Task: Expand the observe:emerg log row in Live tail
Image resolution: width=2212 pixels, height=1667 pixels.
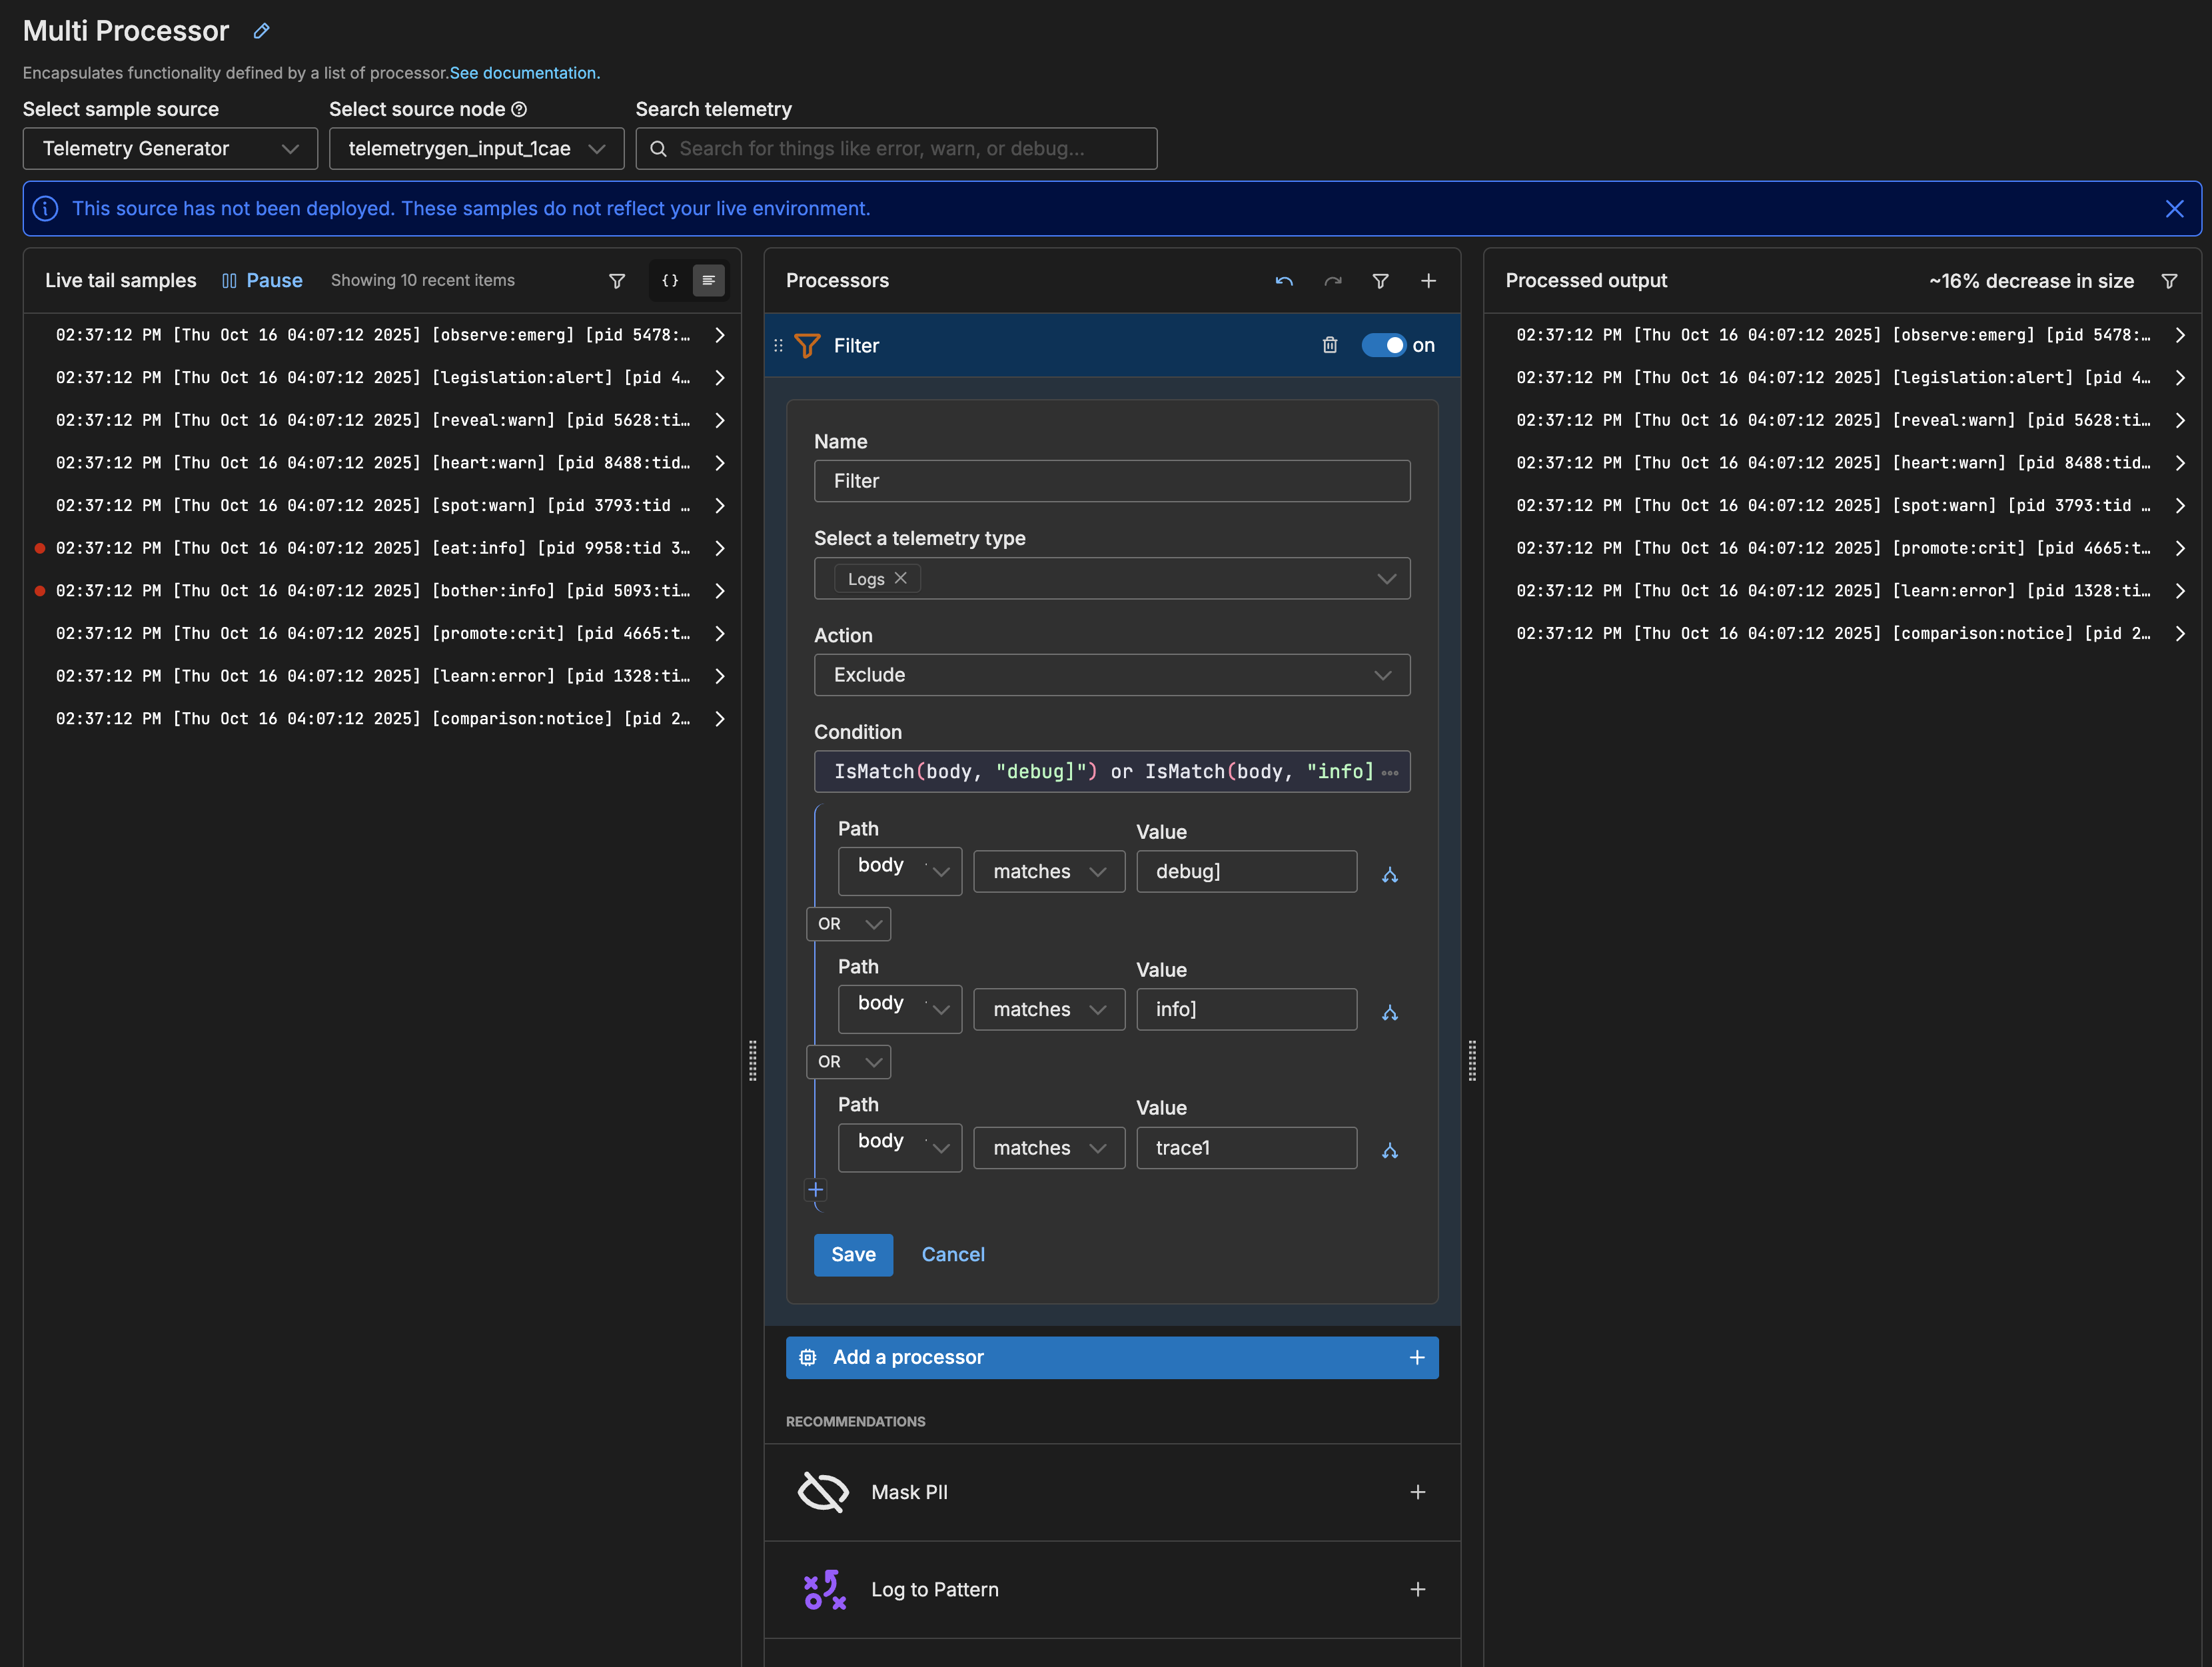Action: [719, 335]
